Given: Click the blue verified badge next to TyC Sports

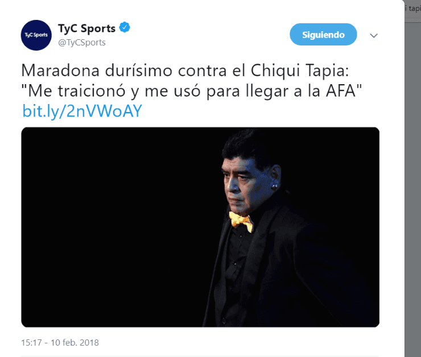Looking at the screenshot, I should 125,27.
